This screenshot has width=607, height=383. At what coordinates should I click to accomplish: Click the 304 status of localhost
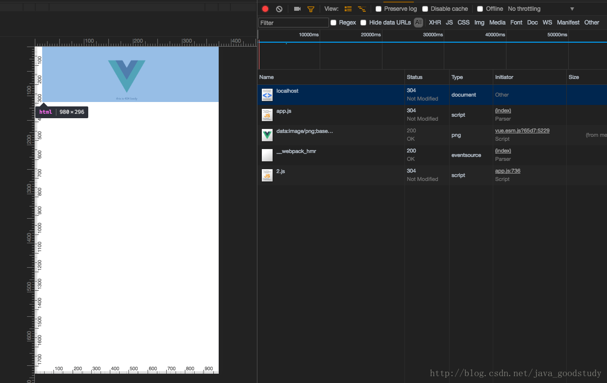pyautogui.click(x=411, y=91)
